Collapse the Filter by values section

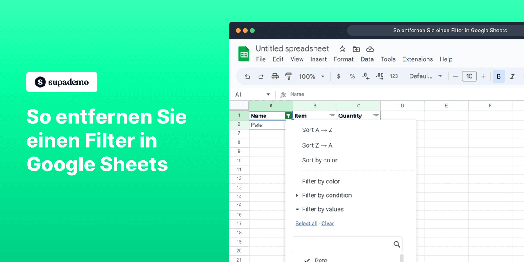click(323, 209)
